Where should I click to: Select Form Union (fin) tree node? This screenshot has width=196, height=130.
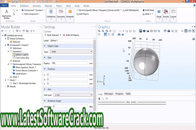tap(21, 58)
